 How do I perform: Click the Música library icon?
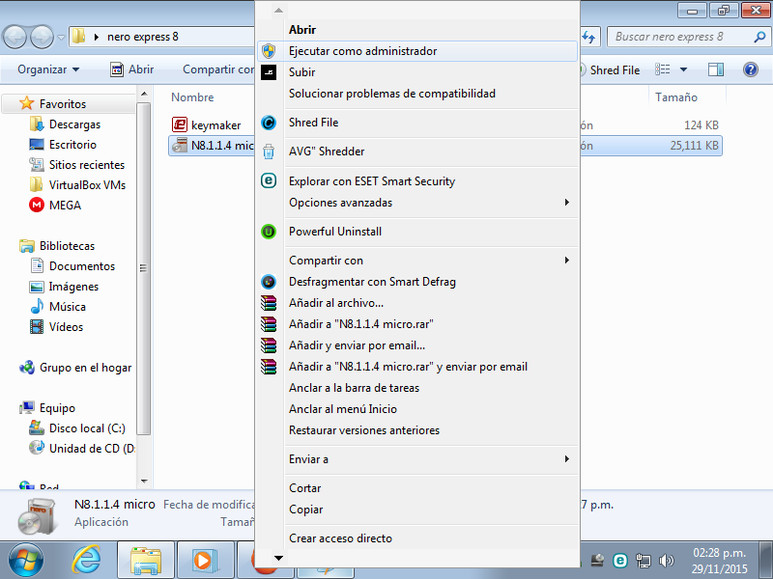[37, 306]
